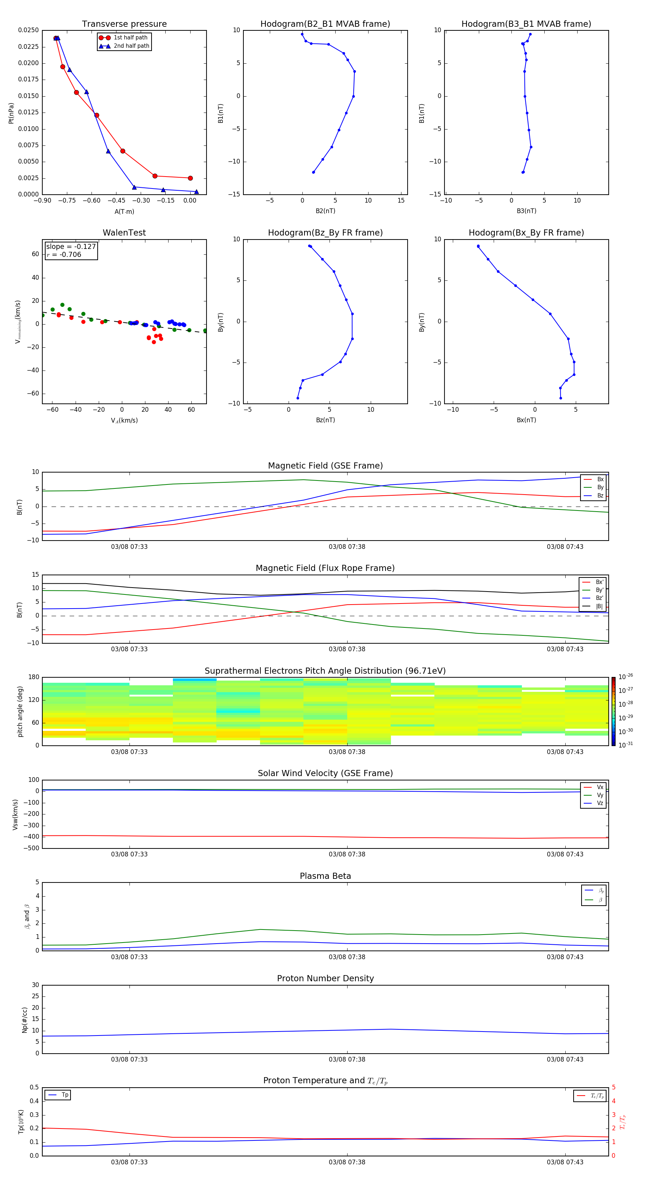Click the 'Bz(nT)' x-axis label
Viewport: 651px width, 1194px height.
tap(325, 420)
